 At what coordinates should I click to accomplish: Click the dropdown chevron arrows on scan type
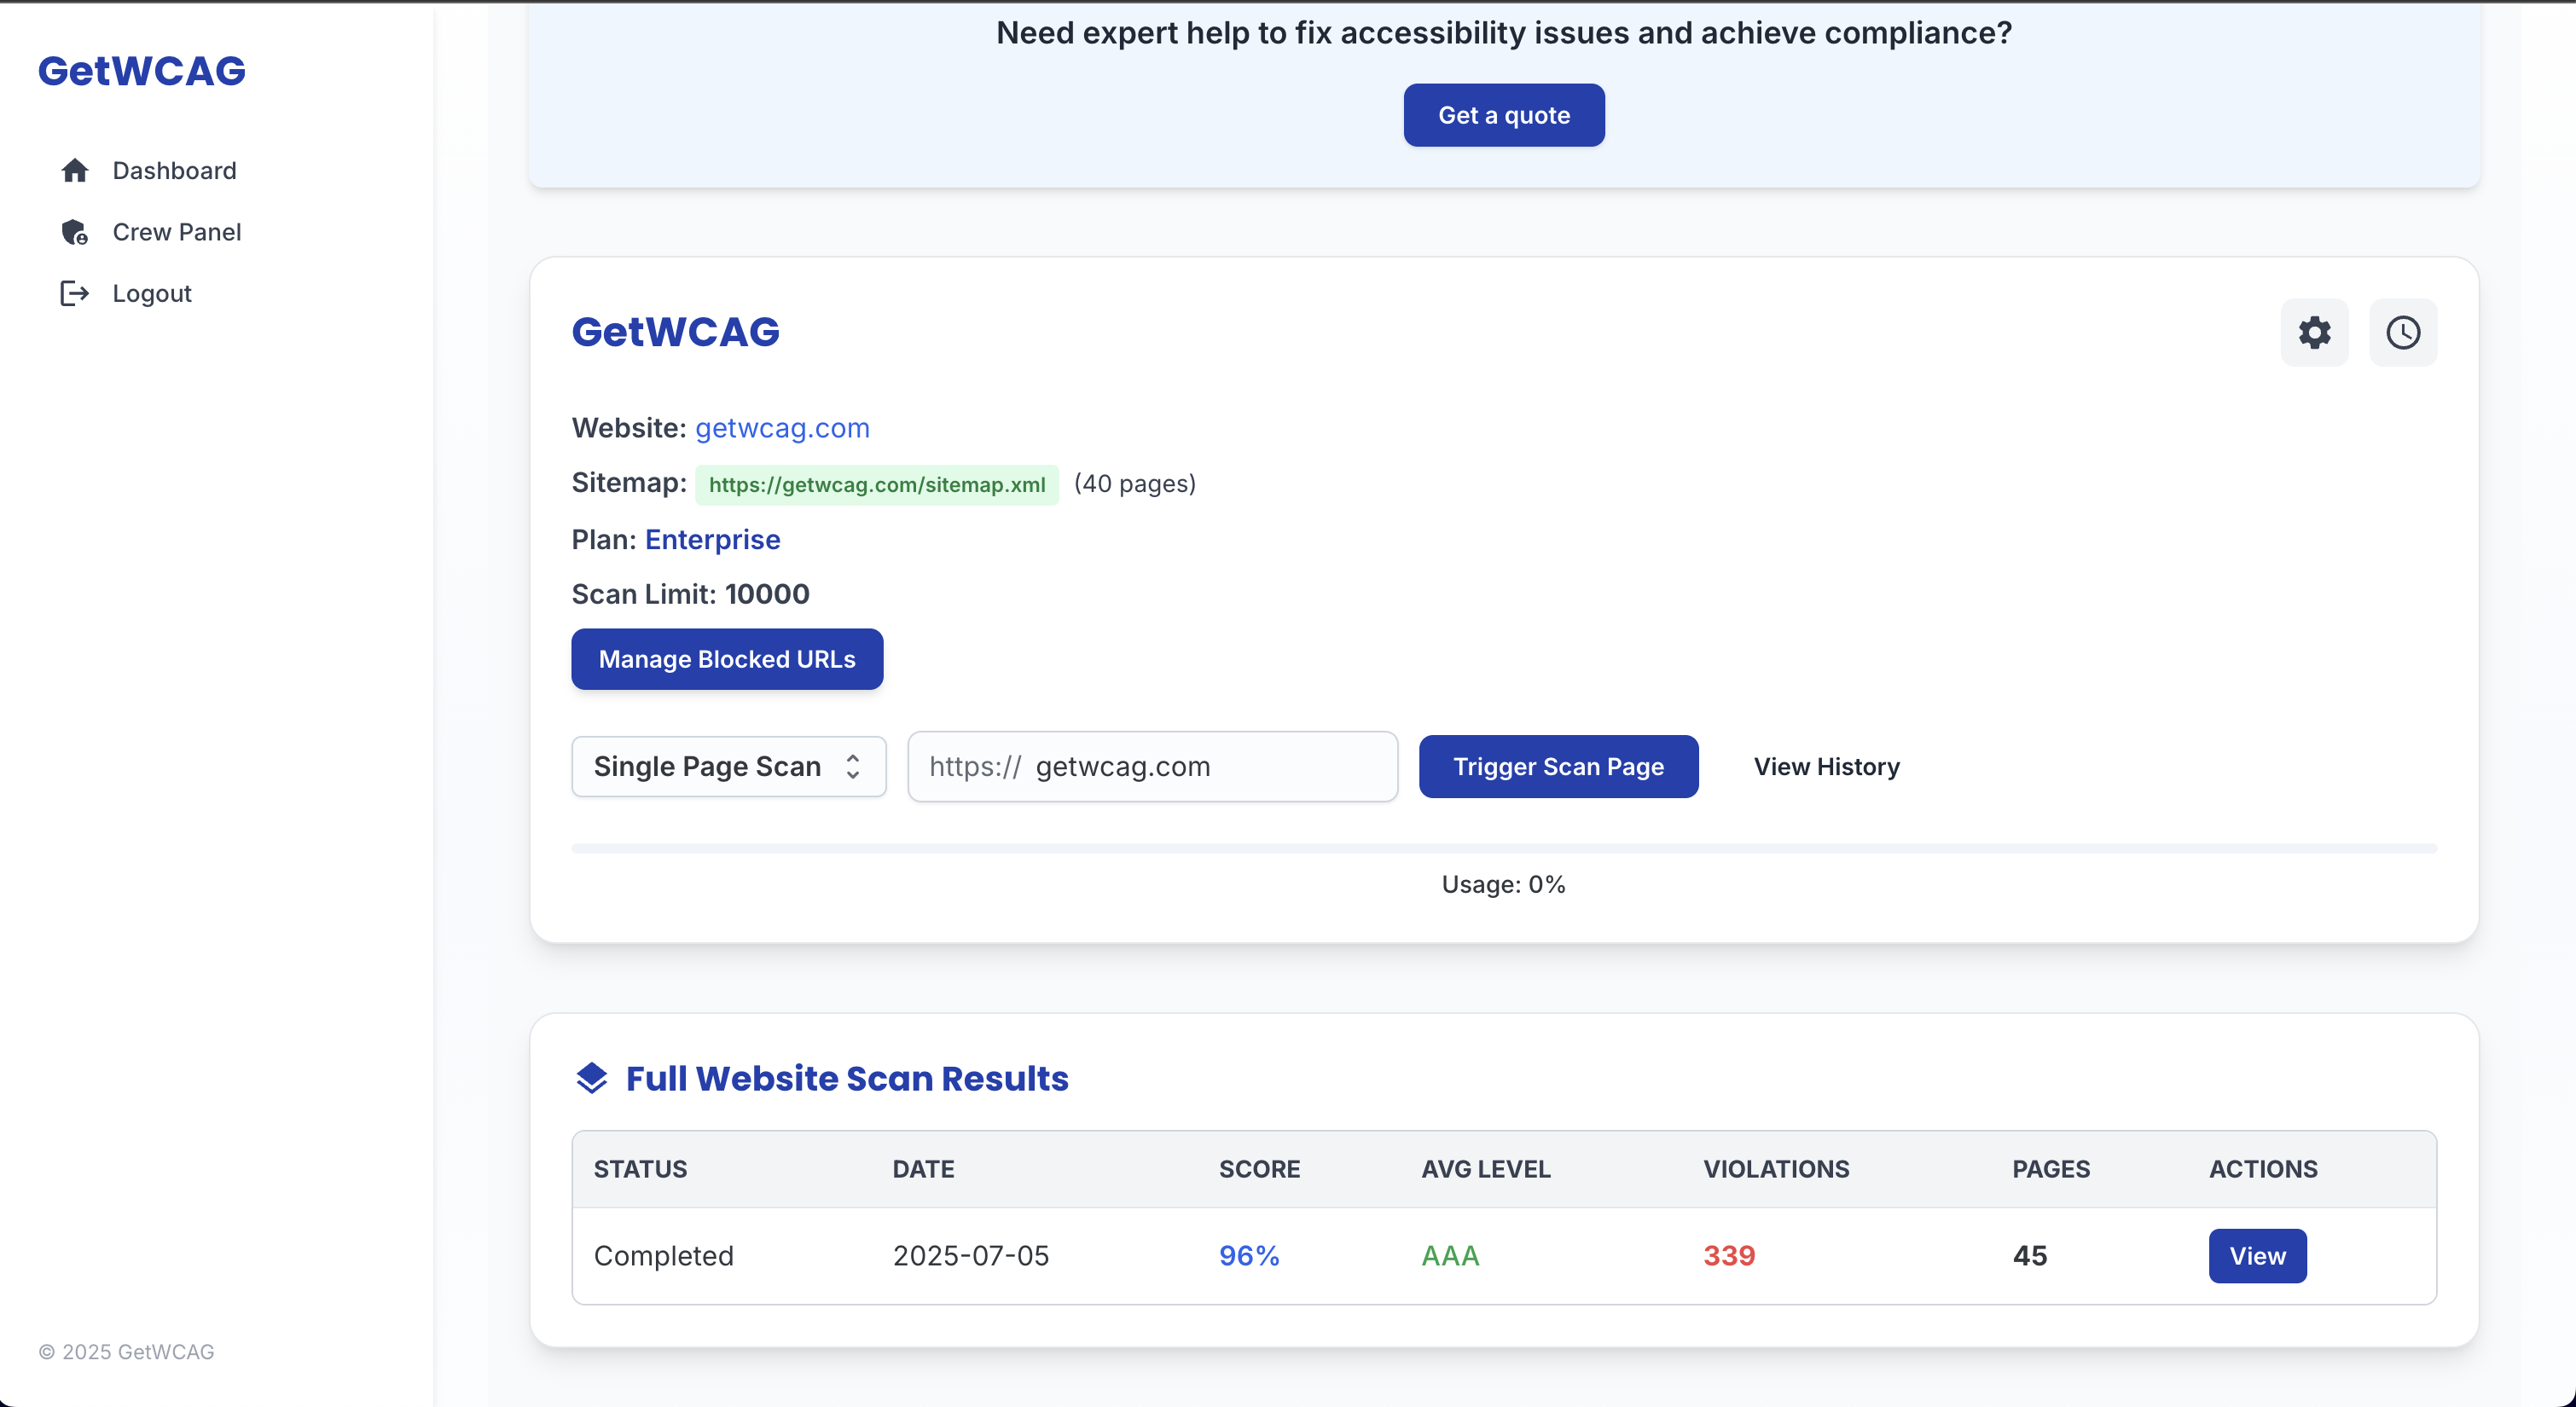click(853, 767)
